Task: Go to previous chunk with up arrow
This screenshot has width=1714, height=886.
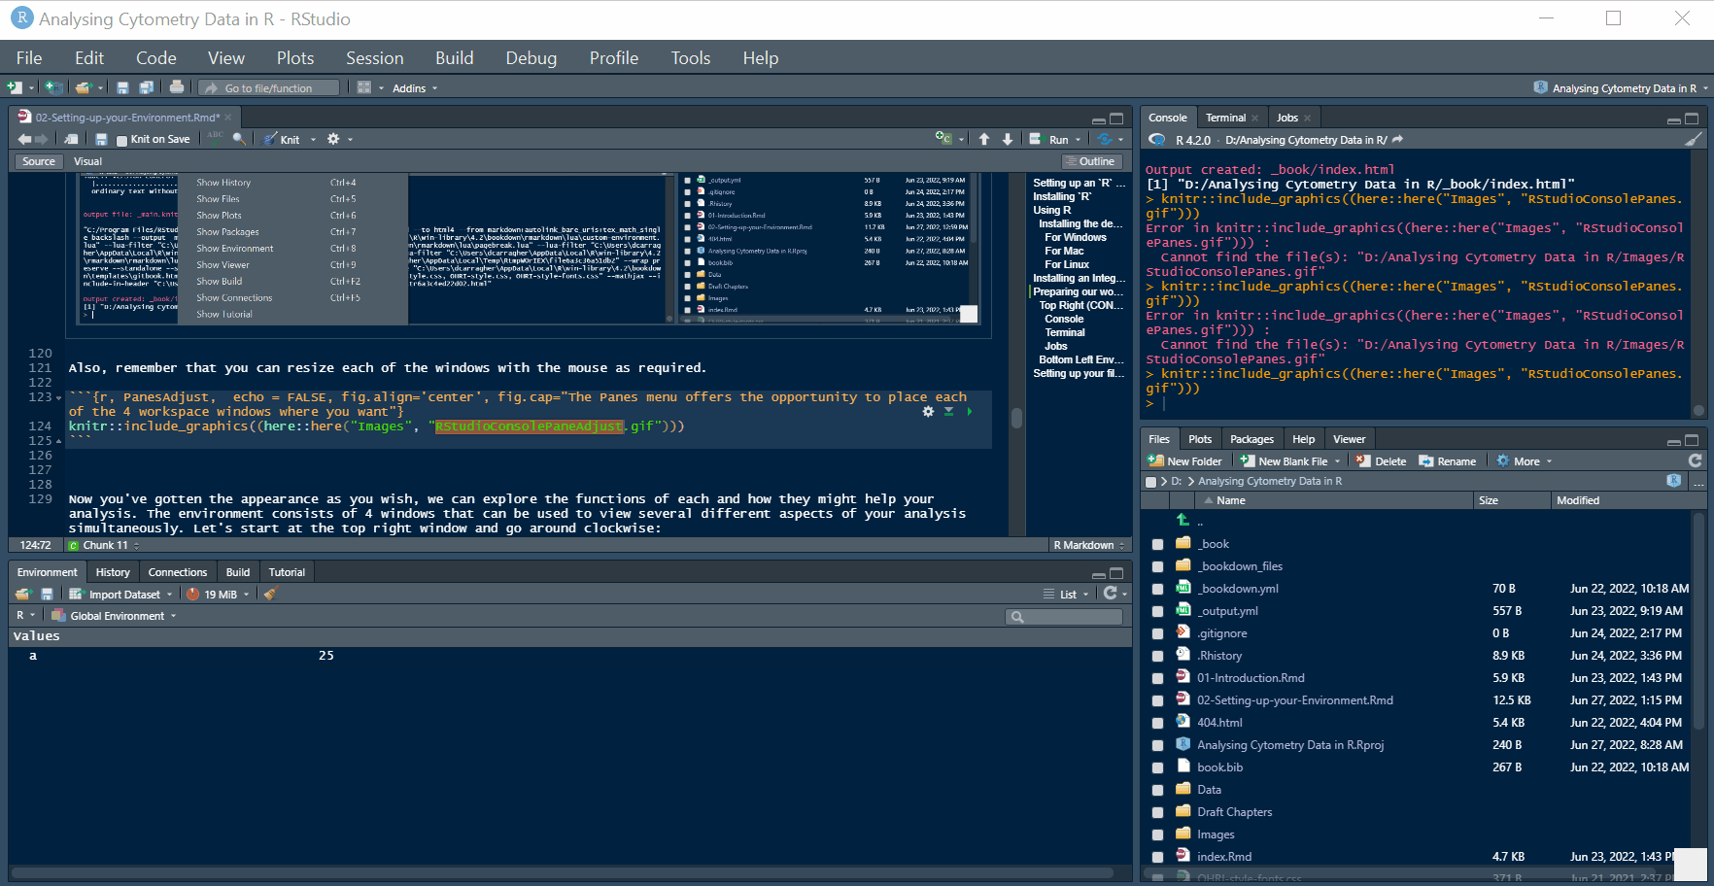Action: pos(984,139)
